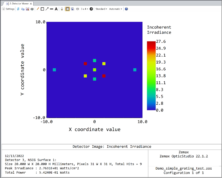Viewport: 222px width, 178px height.
Task: Click the X coordinate value axis label
Action: point(95,129)
